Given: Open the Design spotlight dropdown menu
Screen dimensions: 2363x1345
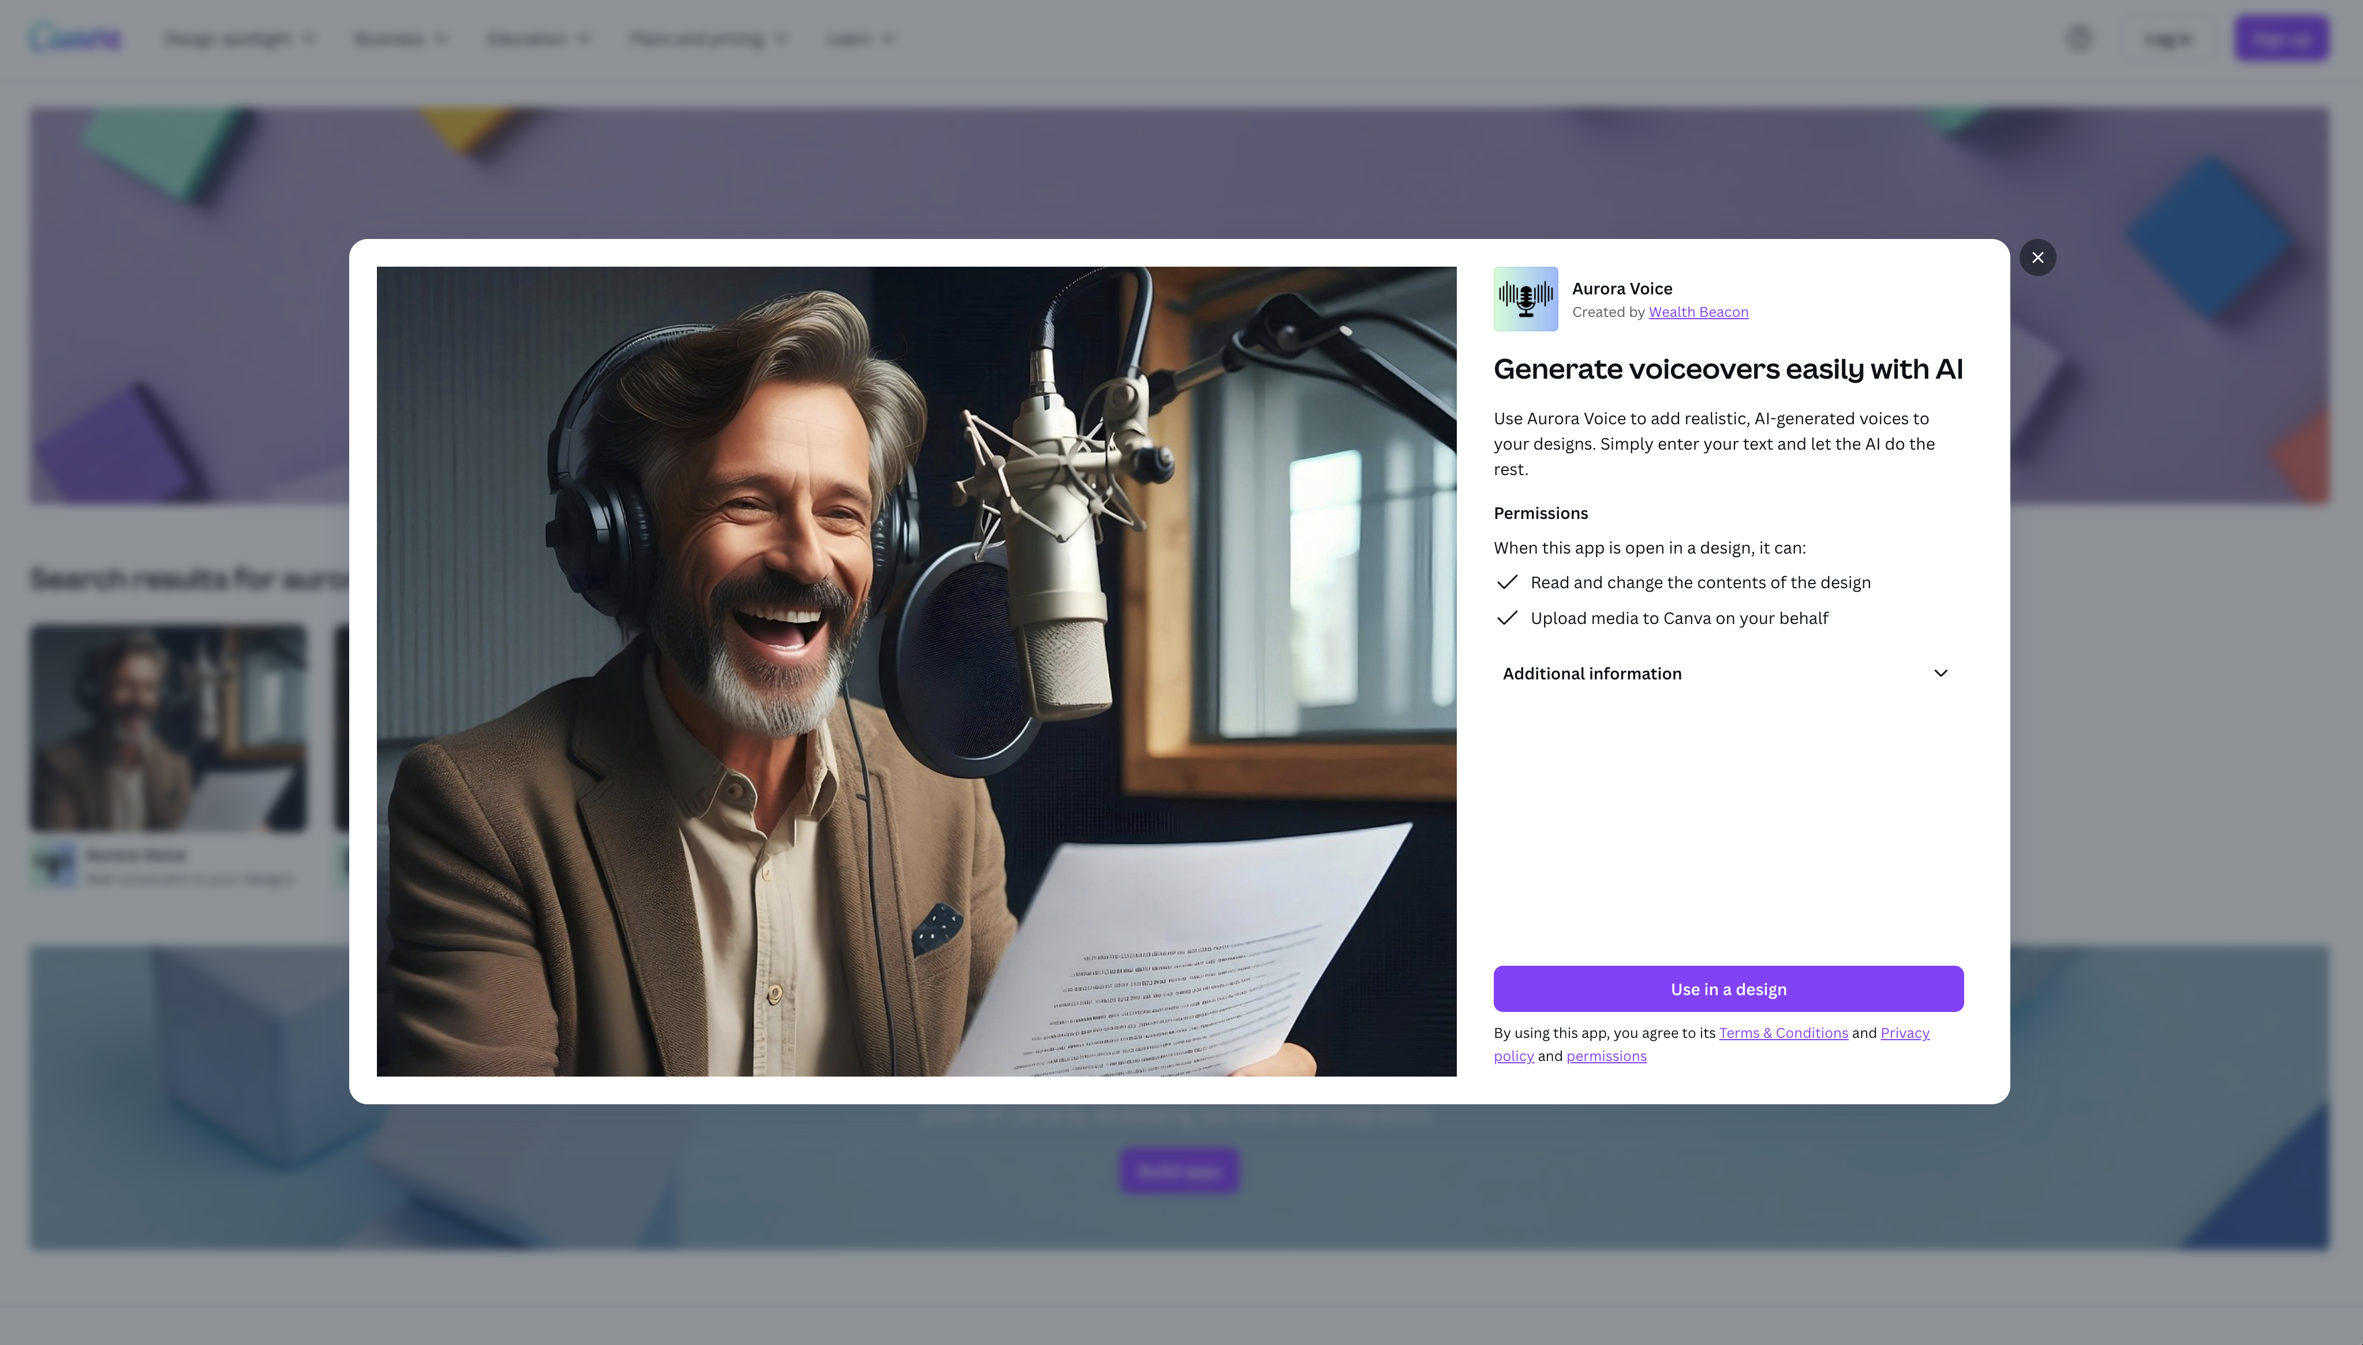Looking at the screenshot, I should coord(239,39).
